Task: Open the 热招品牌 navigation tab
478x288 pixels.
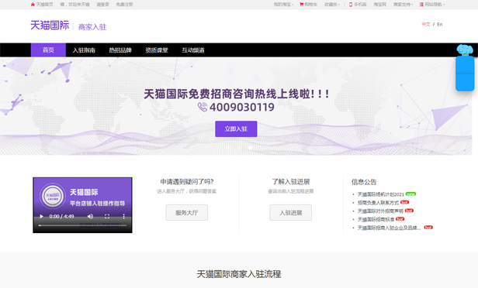Action: tap(120, 50)
